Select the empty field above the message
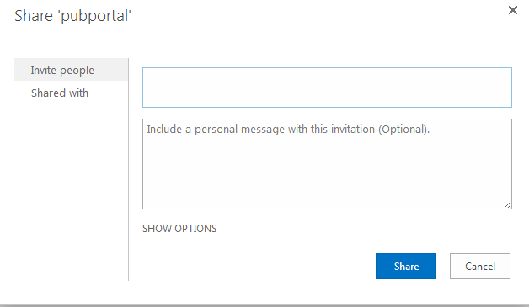 [327, 87]
